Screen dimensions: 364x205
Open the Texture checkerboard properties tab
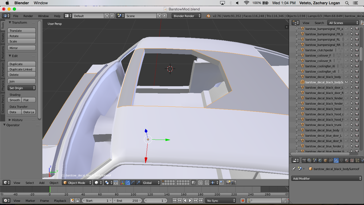pyautogui.click(x=352, y=160)
